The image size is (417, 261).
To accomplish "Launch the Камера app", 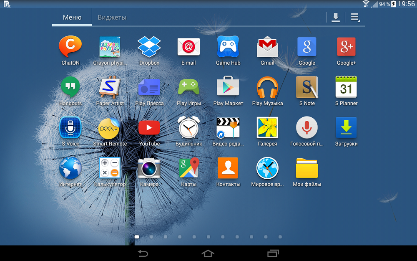I will pyautogui.click(x=149, y=168).
